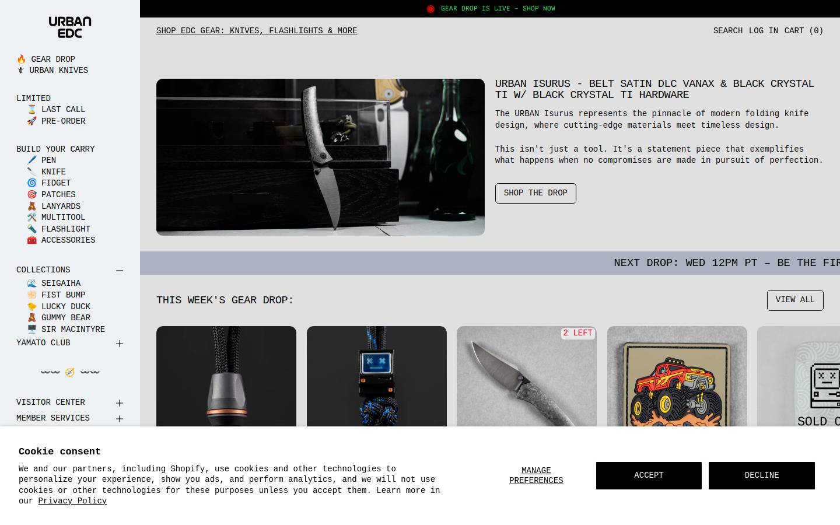840x525 pixels.
Task: Click the target icon beside Patches
Action: [32, 195]
